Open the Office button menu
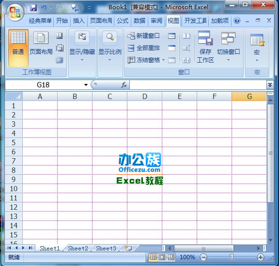279x266 pixels. (x=15, y=13)
